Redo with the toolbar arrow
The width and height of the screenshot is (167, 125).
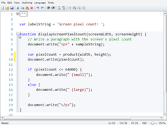pyautogui.click(x=42, y=8)
